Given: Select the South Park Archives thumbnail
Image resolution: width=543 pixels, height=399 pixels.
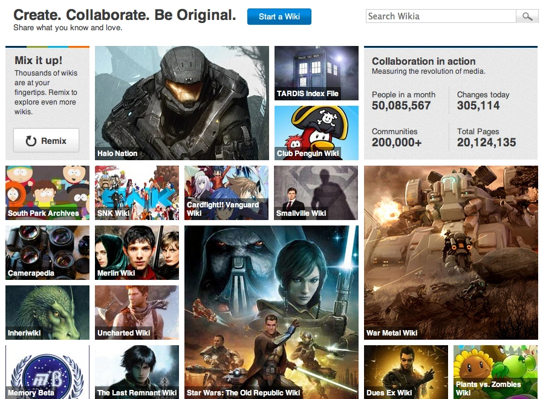Looking at the screenshot, I should (47, 193).
